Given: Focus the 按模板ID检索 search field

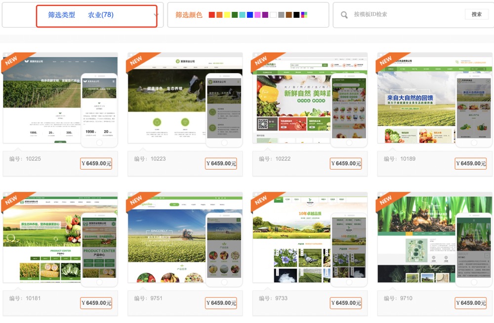Looking at the screenshot, I should (407, 14).
